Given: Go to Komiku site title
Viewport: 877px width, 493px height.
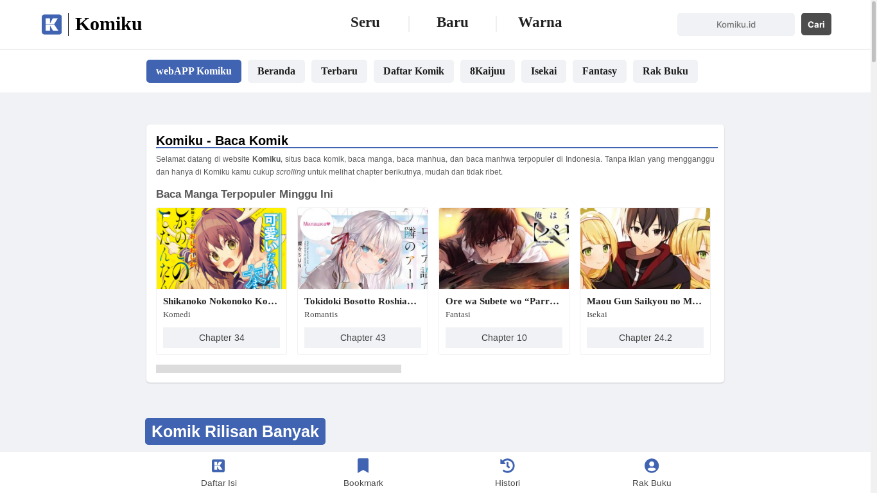Looking at the screenshot, I should (x=109, y=24).
